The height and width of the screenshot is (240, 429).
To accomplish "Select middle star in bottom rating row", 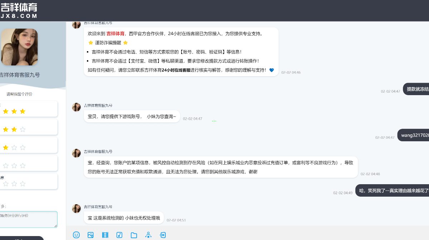I will [14, 184].
